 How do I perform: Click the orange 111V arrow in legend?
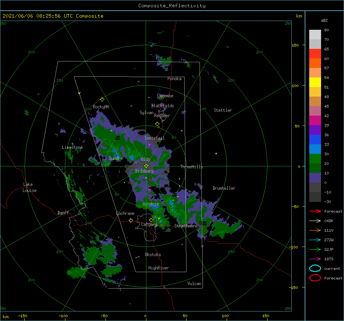315,230
